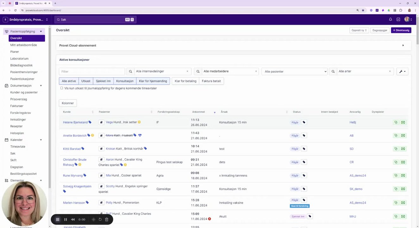Delete the recording with the trash icon
Viewport: 419px width, 228px height.
click(107, 219)
